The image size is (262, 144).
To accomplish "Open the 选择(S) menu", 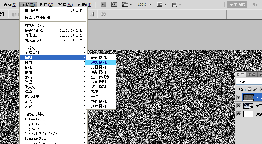I will (x=9, y=5).
